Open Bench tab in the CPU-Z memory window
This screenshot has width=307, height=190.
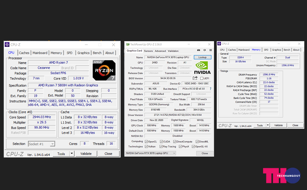[x=287, y=50]
